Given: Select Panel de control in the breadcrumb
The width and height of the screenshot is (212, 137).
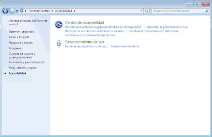Looking at the screenshot, I should coord(39,11).
